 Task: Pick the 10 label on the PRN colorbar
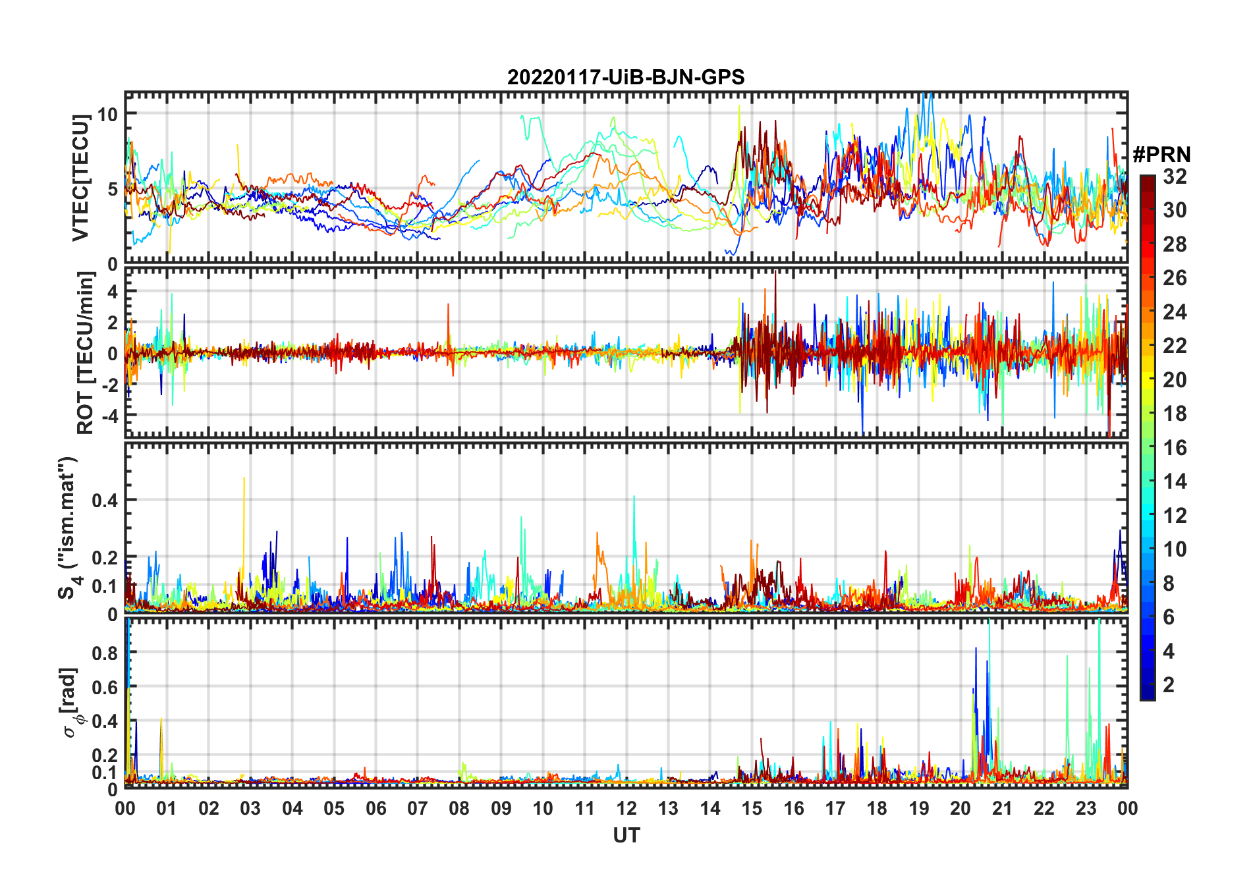1175,549
